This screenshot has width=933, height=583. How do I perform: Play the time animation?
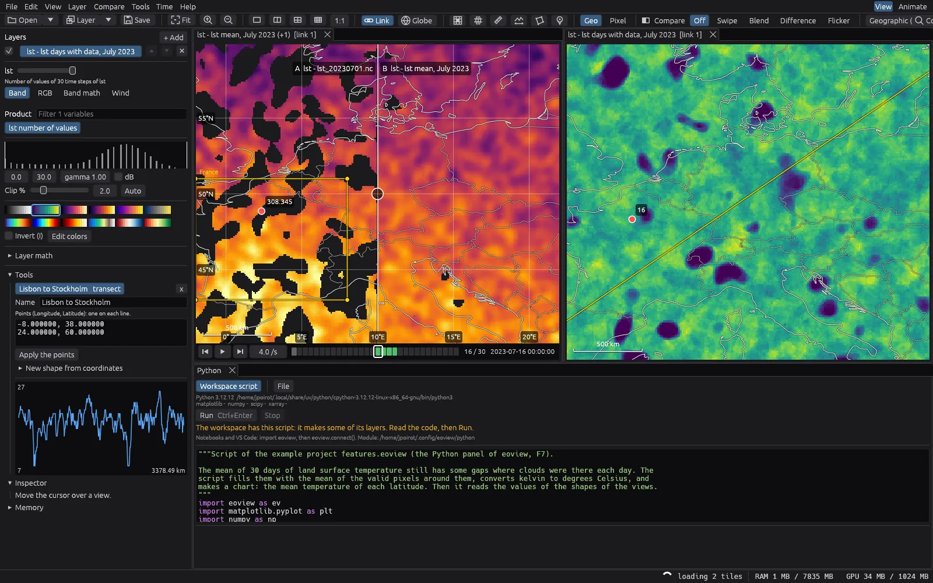click(x=222, y=352)
